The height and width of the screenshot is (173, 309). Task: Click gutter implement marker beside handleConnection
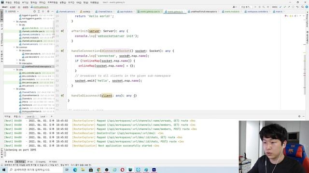(62, 51)
